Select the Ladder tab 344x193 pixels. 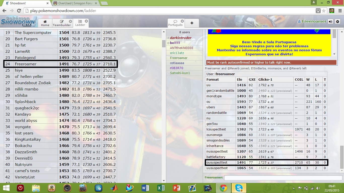(81, 23)
